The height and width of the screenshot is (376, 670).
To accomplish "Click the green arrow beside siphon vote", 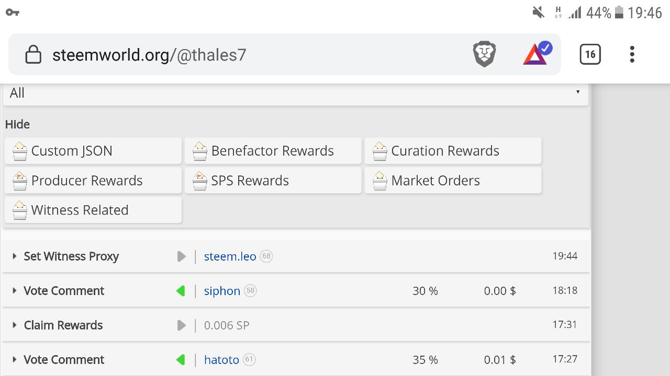I will pyautogui.click(x=181, y=291).
